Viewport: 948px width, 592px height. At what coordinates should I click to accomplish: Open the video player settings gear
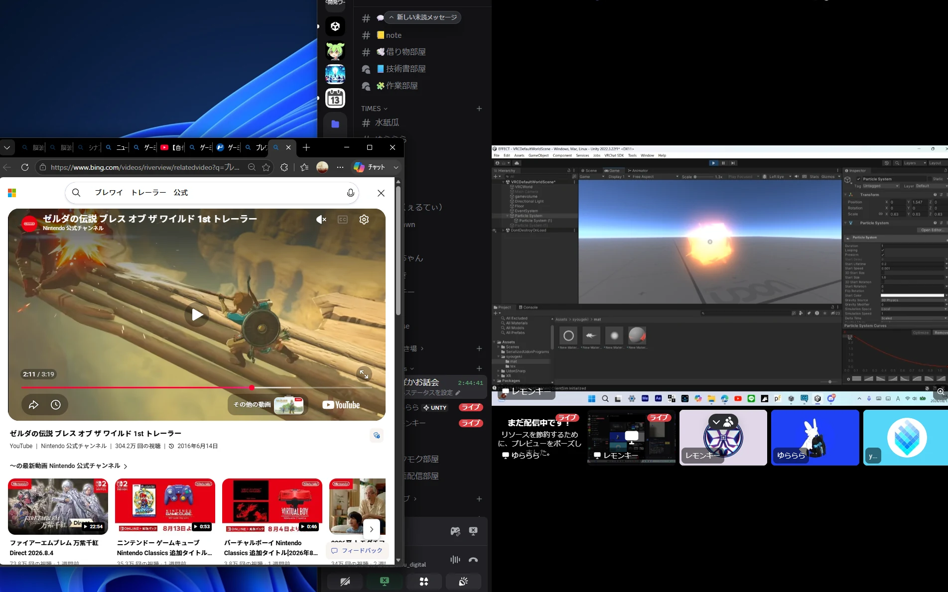[364, 220]
